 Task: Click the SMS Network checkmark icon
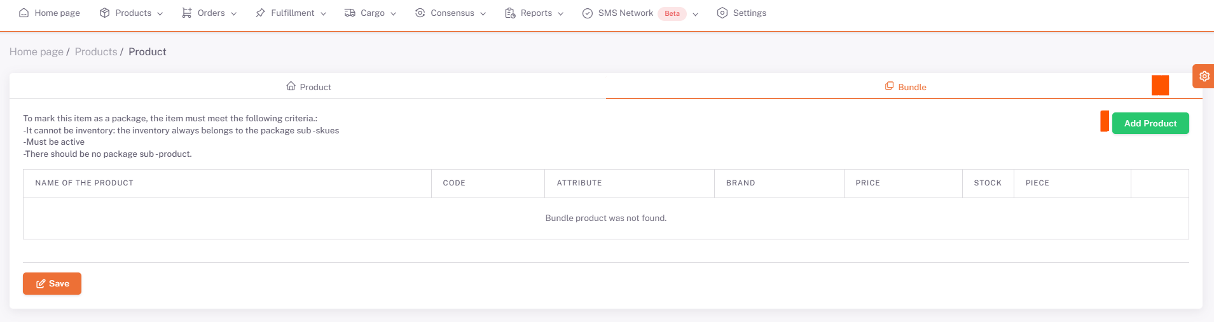[588, 13]
